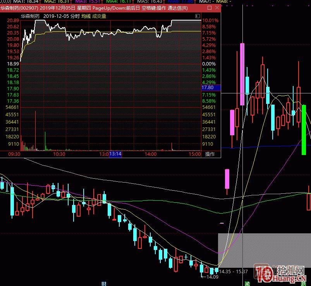Click the 13:14 time marker on axis
311x286 pixels.
[115, 154]
